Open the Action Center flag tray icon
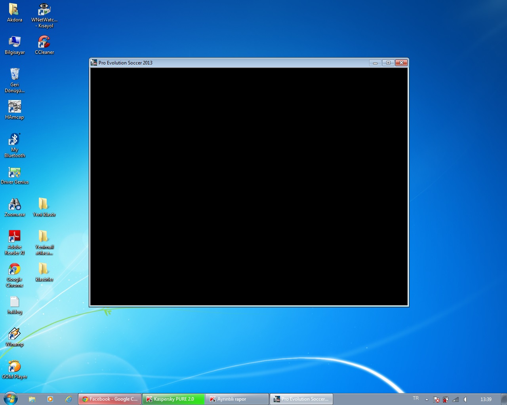This screenshot has height=405, width=507. click(x=436, y=399)
